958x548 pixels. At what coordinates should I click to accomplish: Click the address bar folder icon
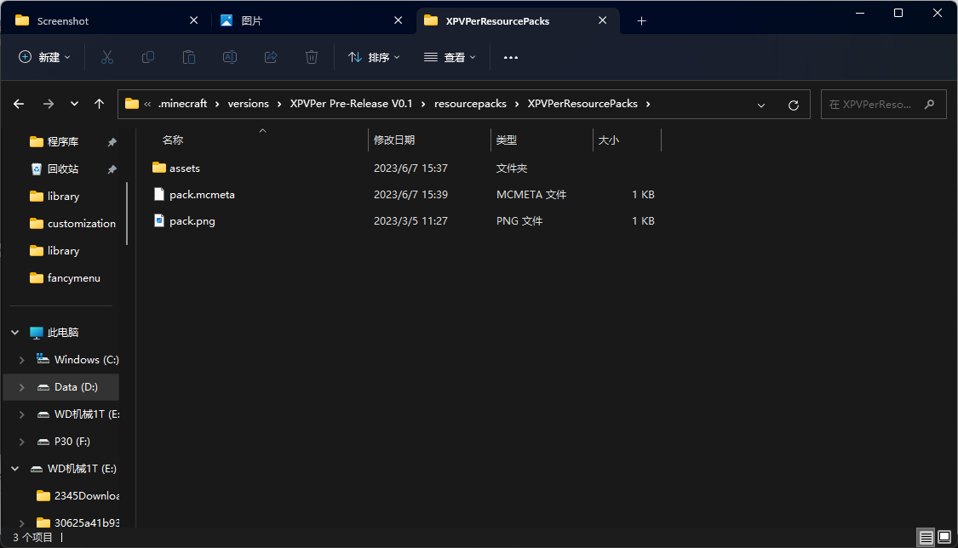point(132,104)
